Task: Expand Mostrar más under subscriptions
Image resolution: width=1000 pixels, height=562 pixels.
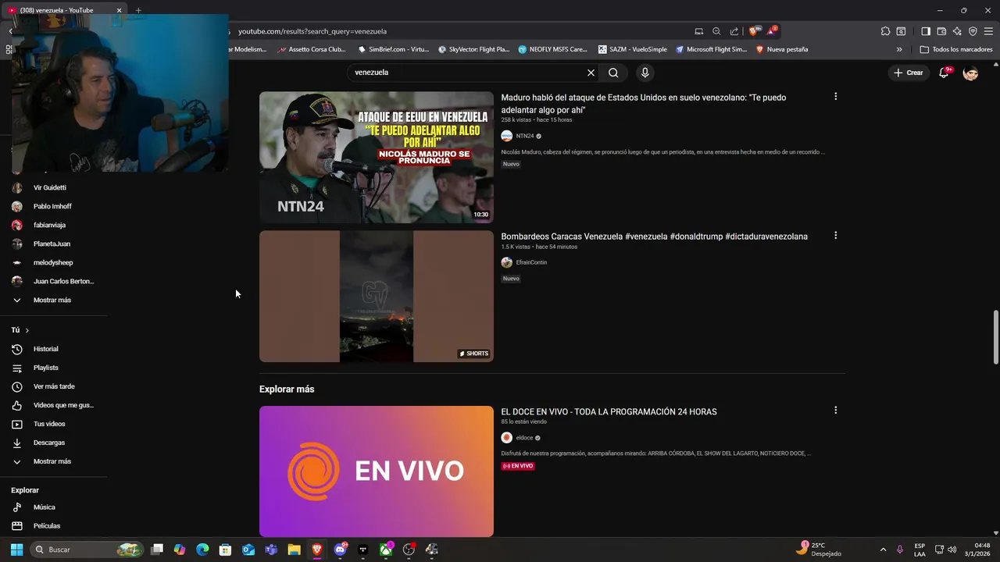Action: click(x=52, y=301)
